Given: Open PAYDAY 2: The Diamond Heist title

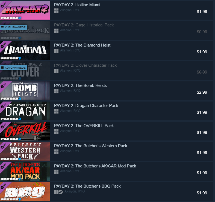Looking at the screenshot, I should (x=82, y=45).
